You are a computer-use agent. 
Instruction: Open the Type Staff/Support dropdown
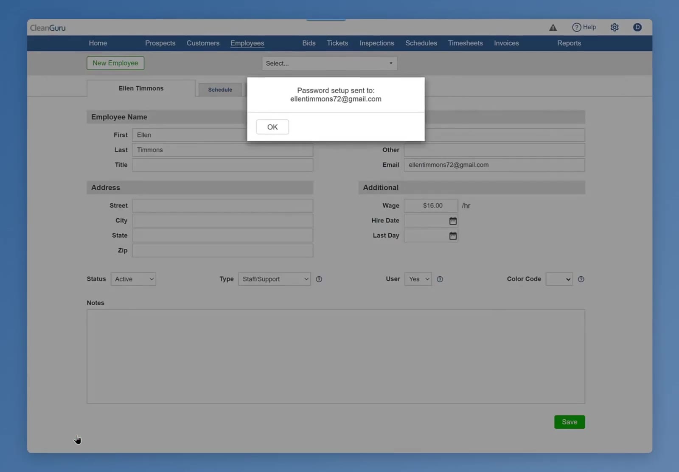click(x=274, y=279)
